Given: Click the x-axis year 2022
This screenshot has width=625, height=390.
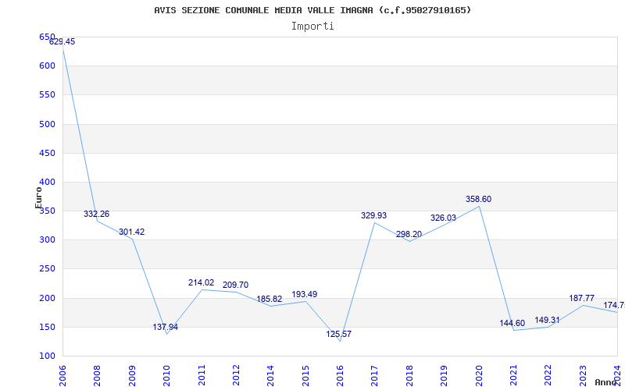Looking at the screenshot, I should [x=548, y=375].
